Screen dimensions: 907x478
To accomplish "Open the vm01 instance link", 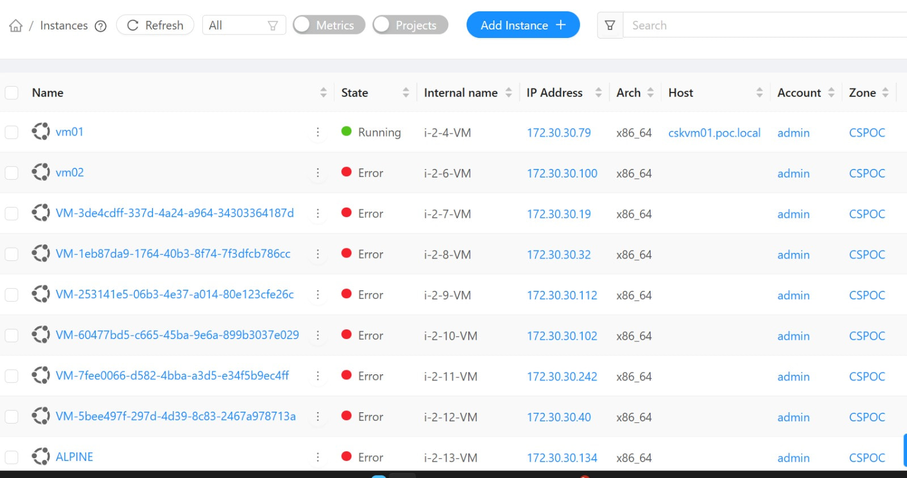I will point(70,132).
